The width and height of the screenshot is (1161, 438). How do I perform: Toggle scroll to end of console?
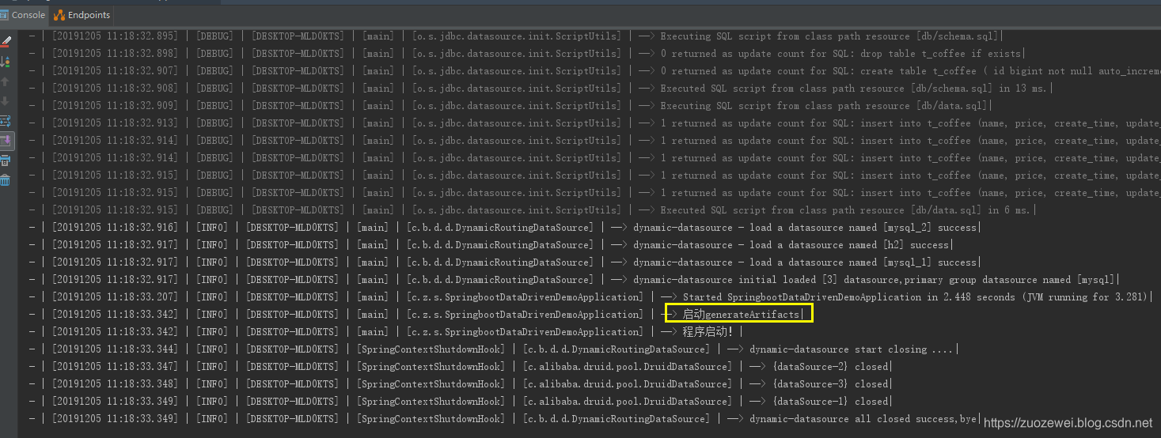pos(6,141)
